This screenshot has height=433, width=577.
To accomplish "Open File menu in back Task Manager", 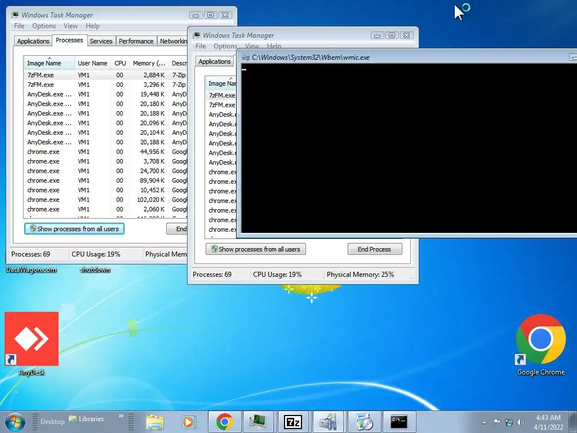I will point(19,26).
